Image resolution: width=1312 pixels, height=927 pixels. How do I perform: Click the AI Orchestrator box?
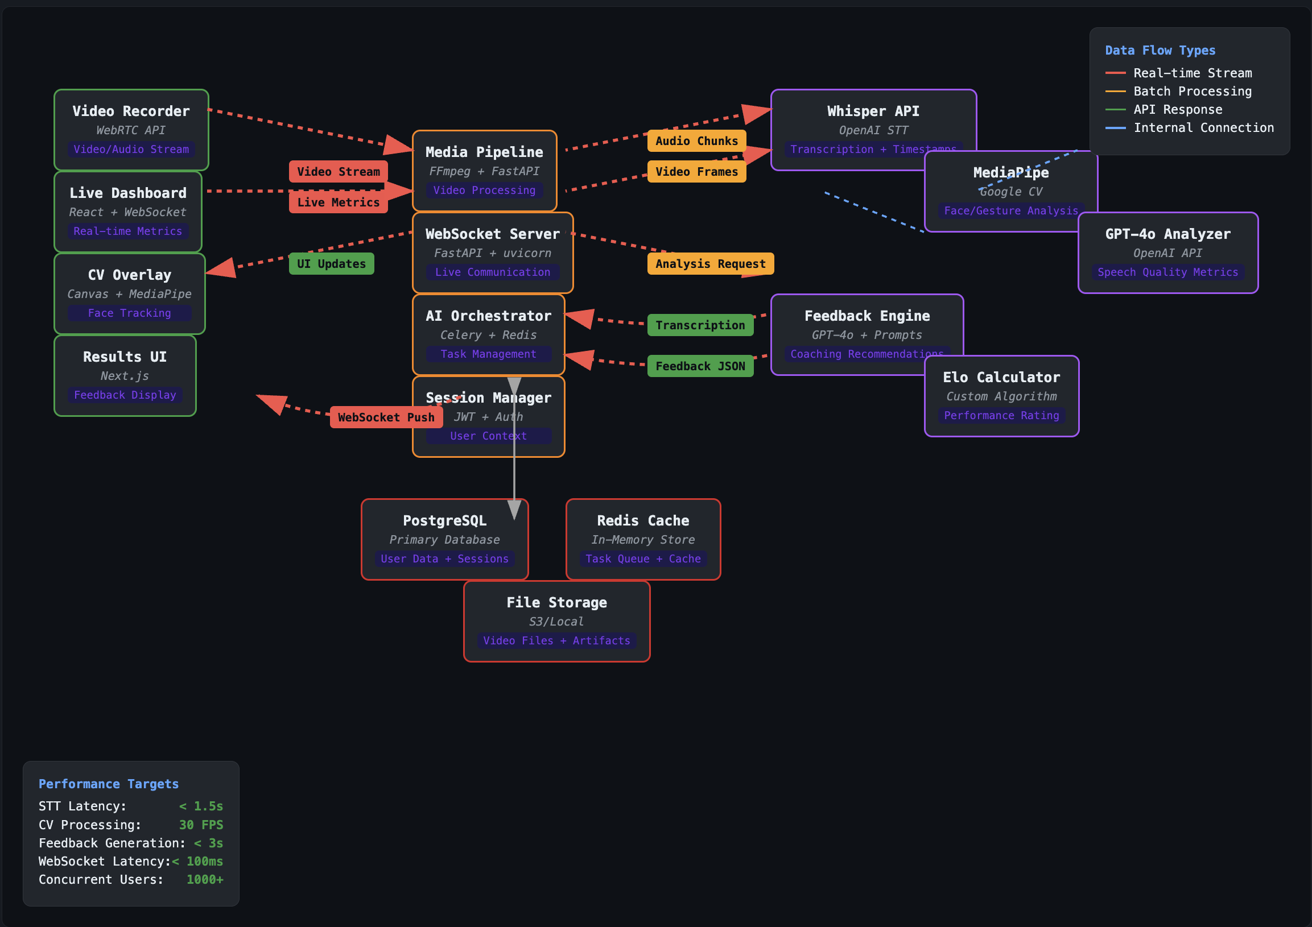coord(488,334)
